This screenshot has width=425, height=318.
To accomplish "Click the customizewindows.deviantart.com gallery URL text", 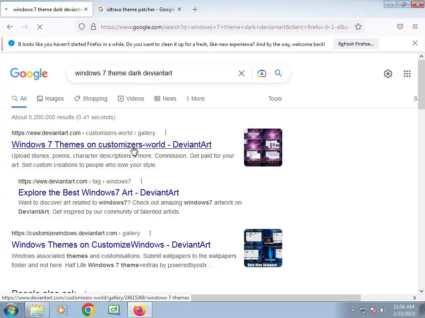I will (x=76, y=233).
